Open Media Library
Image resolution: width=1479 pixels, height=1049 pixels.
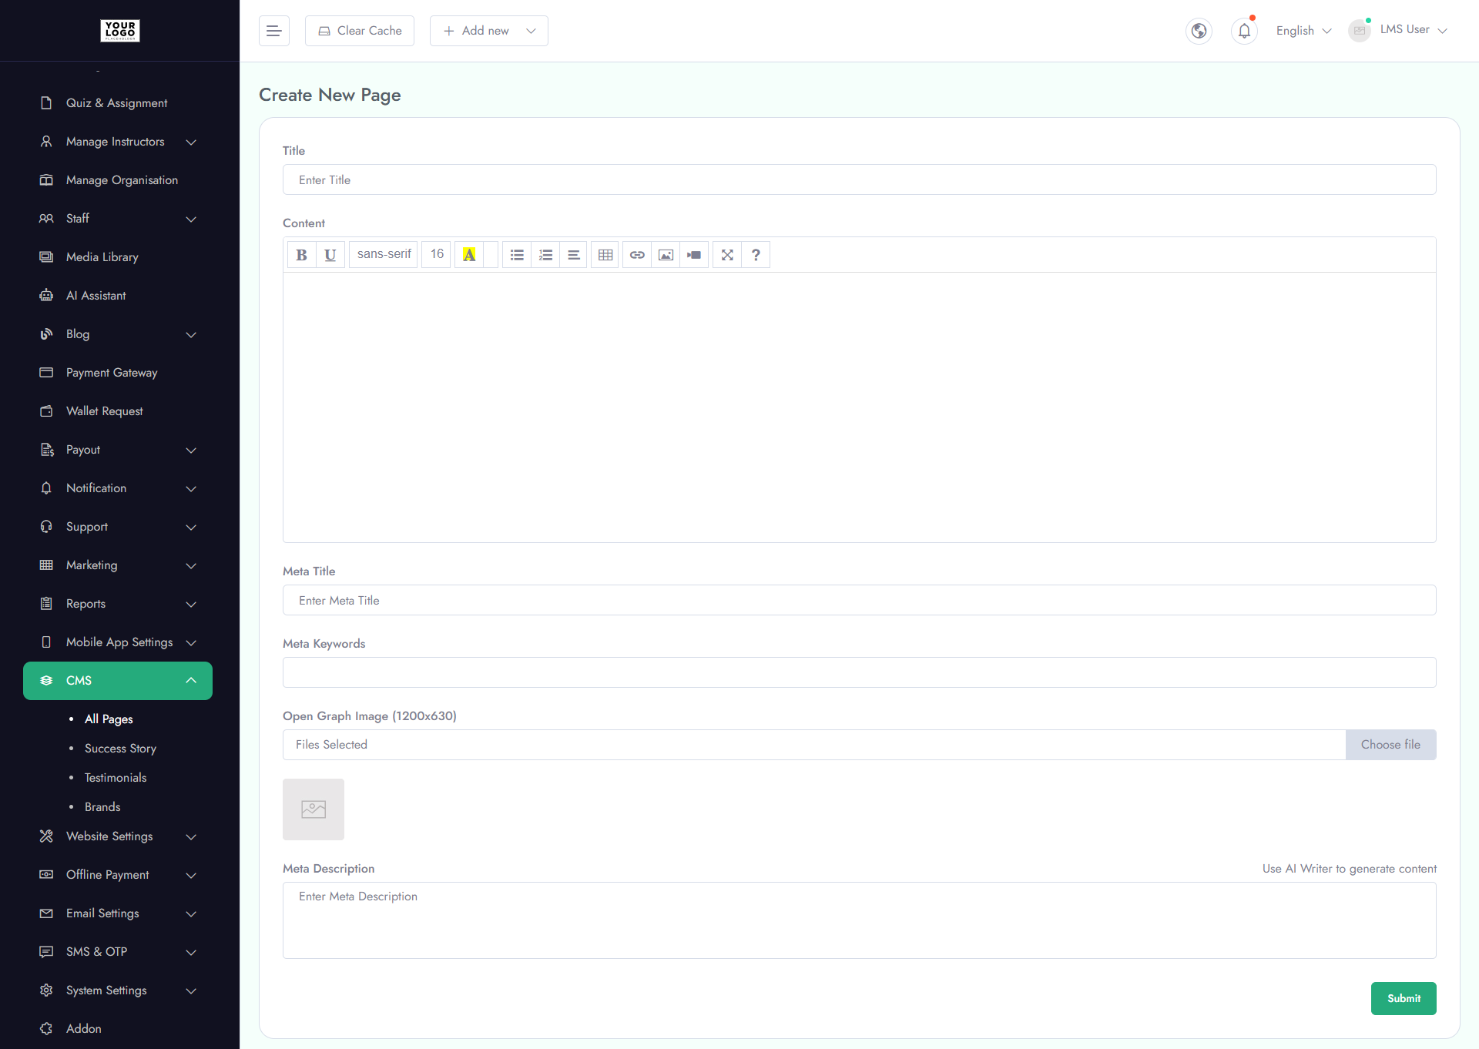click(x=118, y=257)
